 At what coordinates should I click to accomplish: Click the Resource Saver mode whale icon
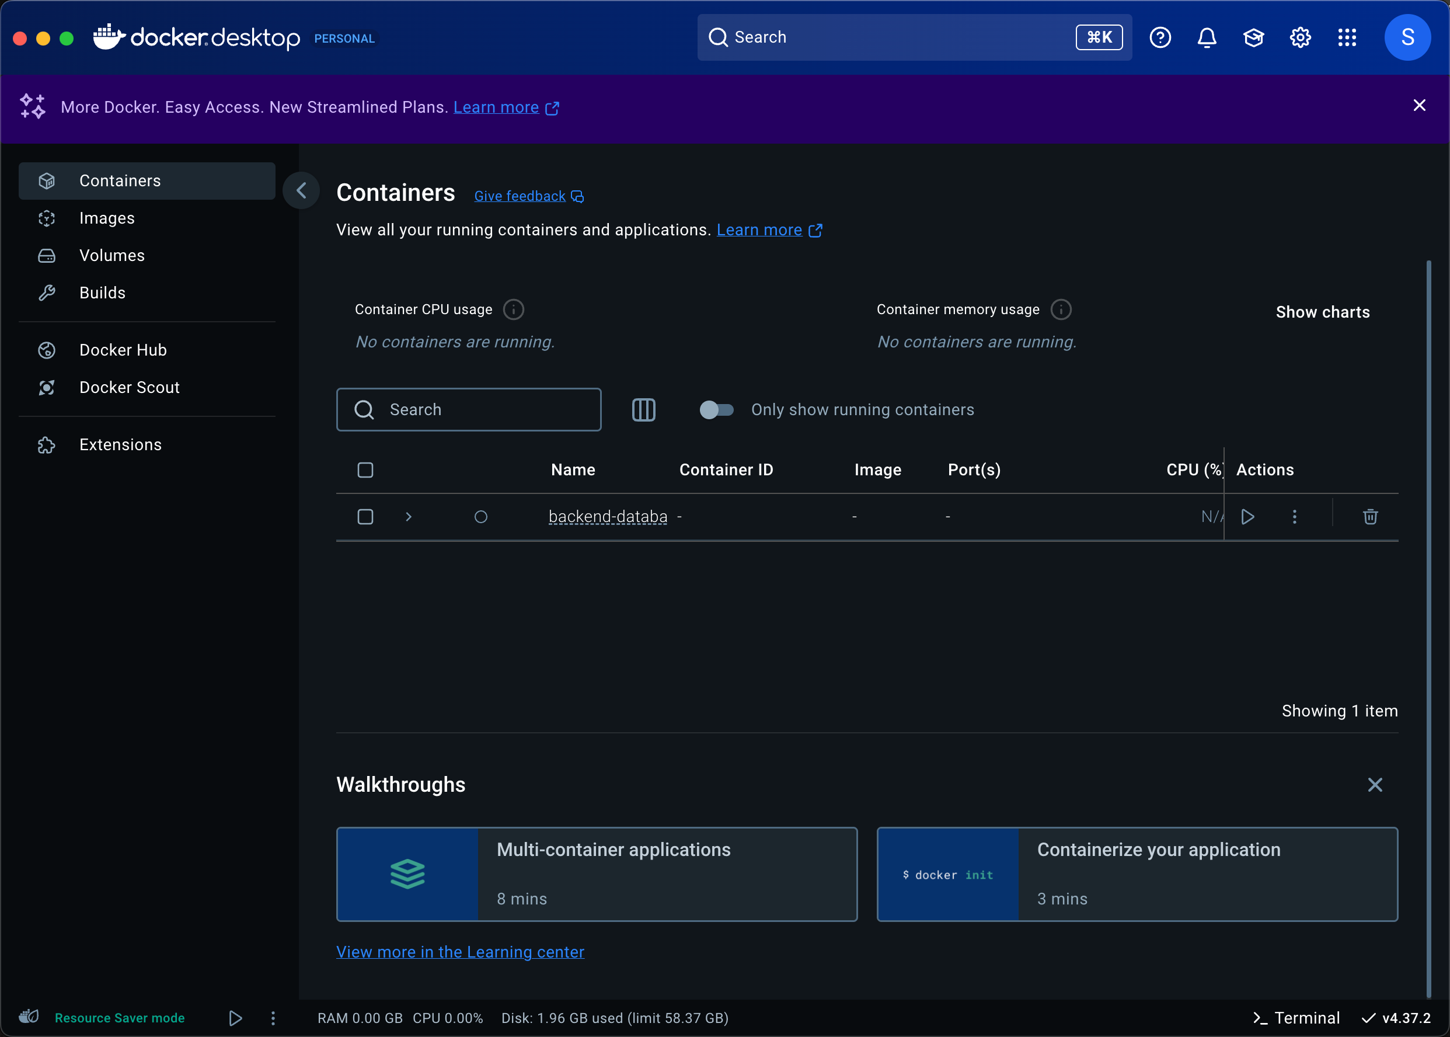tap(29, 1017)
